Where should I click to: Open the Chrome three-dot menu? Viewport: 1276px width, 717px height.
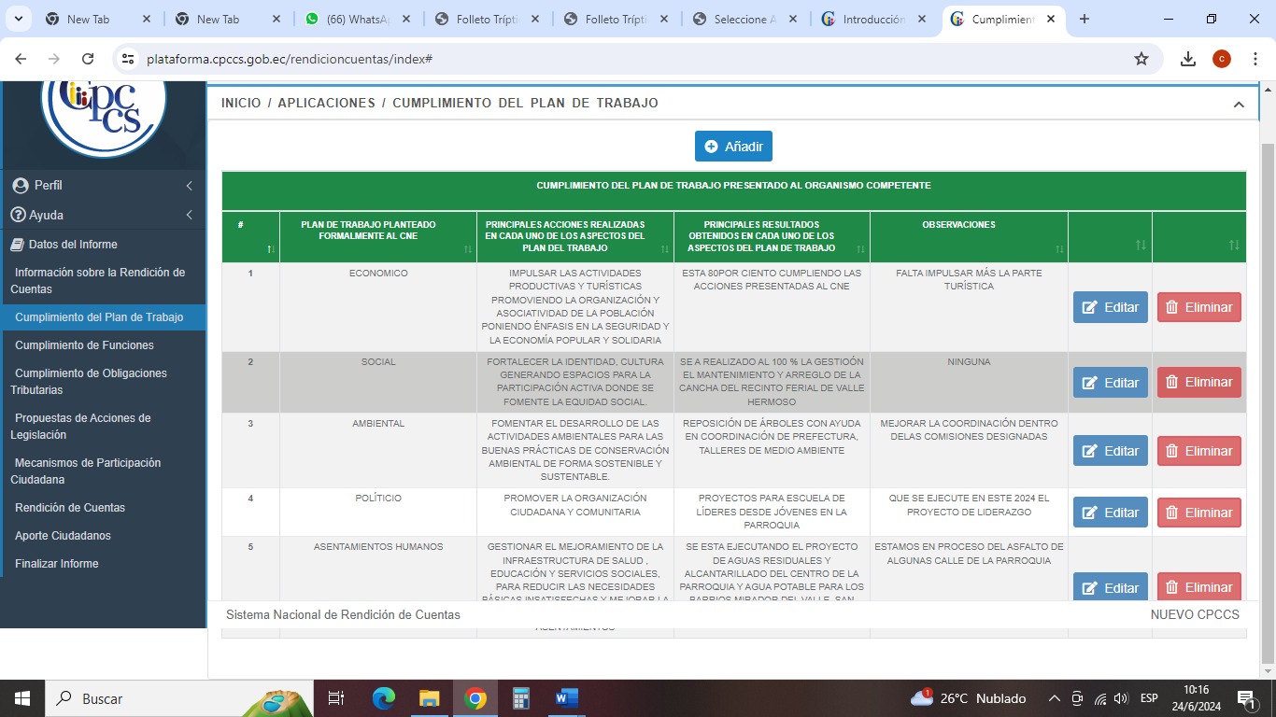1255,59
